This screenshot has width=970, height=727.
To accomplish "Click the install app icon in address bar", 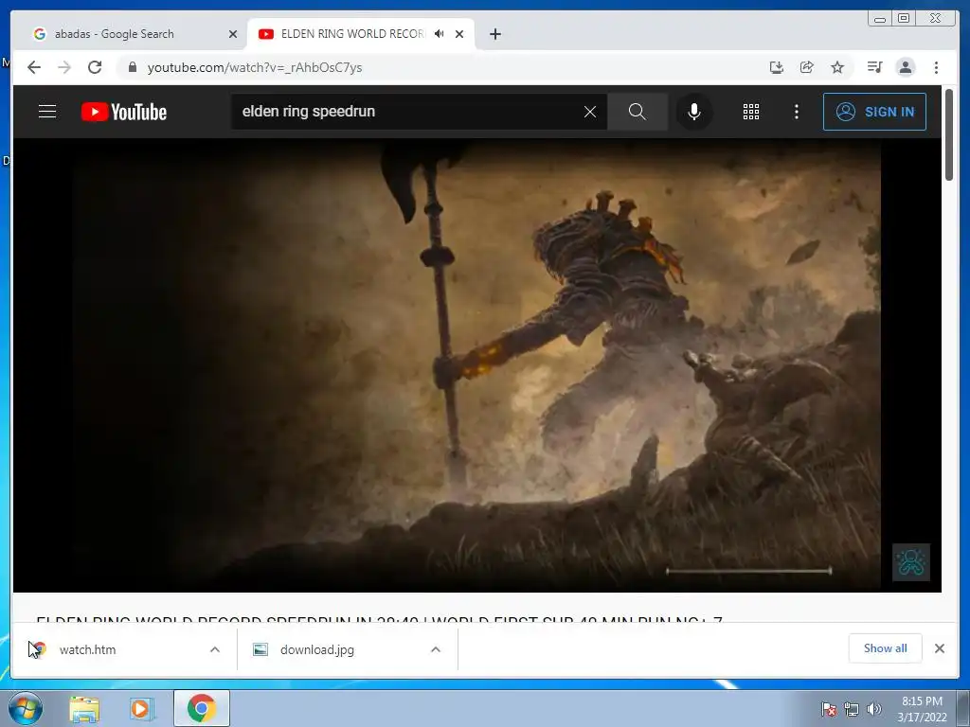I will (777, 67).
